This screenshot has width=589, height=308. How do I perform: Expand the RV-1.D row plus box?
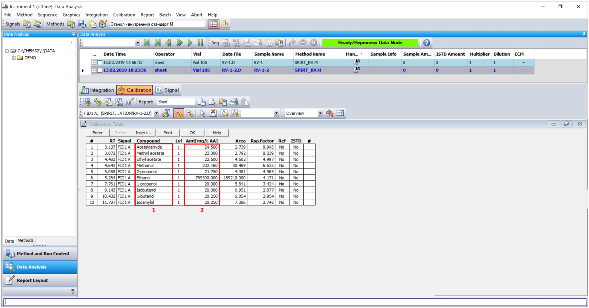(x=94, y=63)
